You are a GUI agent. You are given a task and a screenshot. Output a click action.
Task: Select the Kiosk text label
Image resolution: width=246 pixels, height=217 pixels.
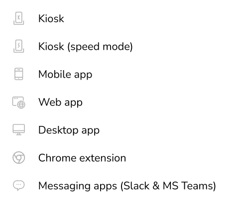(51, 18)
